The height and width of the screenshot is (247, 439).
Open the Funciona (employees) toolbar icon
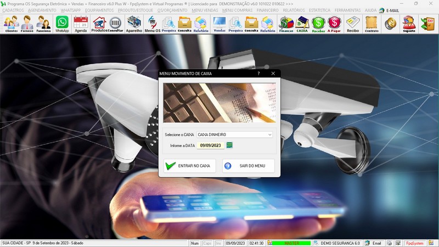tap(44, 24)
